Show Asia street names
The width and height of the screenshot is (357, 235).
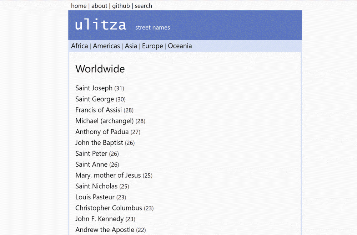coord(131,46)
